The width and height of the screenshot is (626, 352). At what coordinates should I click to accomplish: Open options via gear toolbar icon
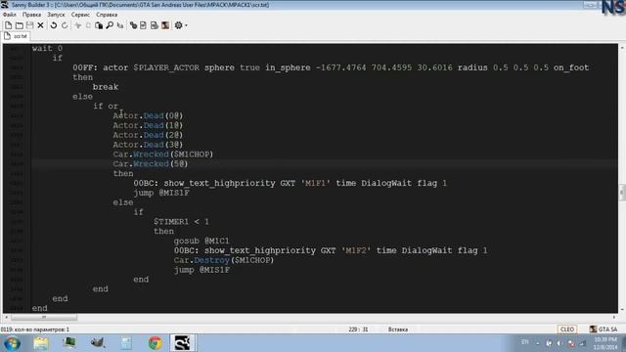tap(178, 25)
